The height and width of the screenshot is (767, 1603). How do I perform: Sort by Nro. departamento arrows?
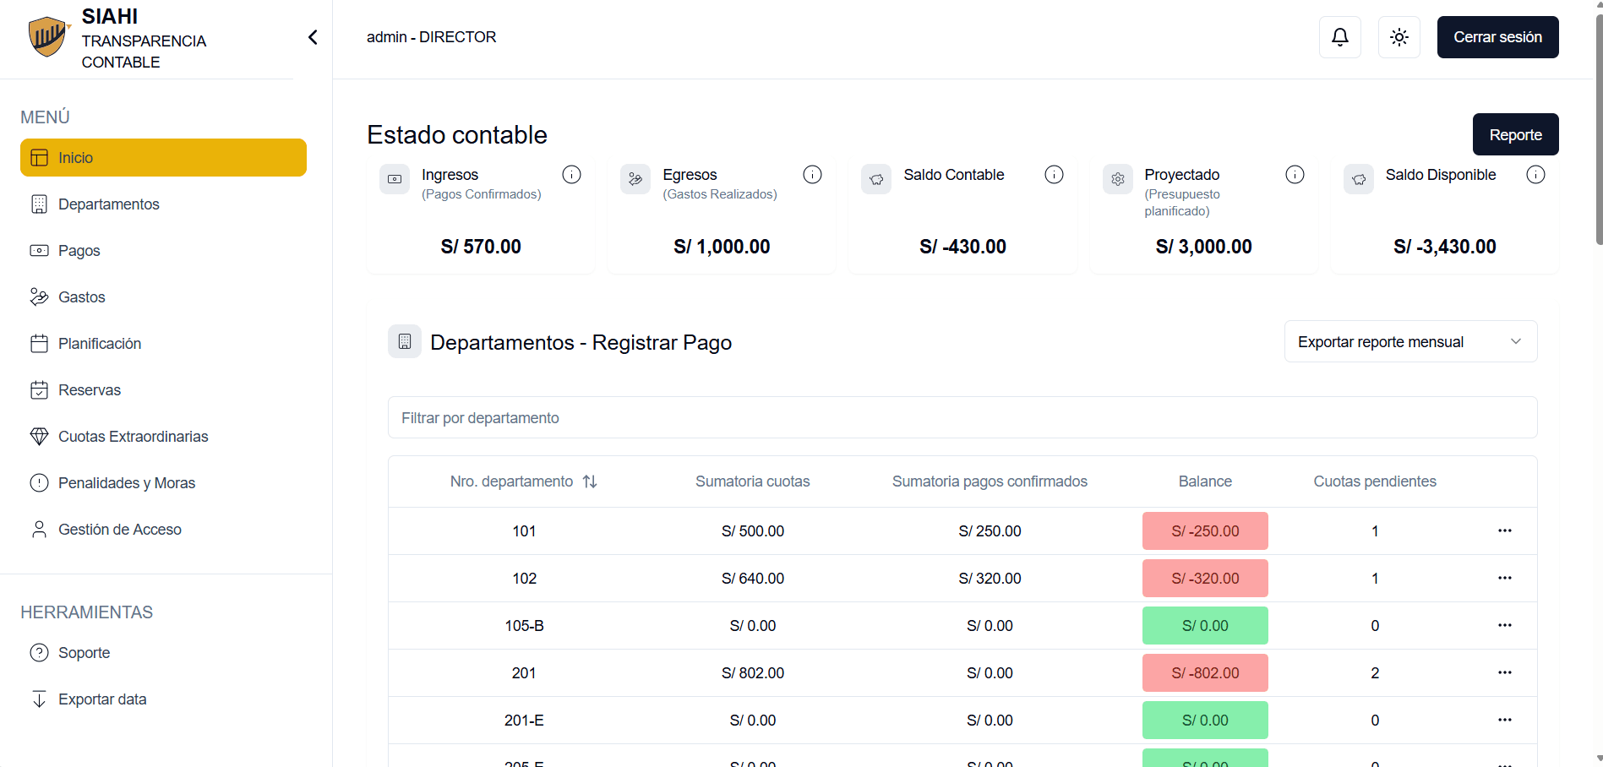point(590,481)
